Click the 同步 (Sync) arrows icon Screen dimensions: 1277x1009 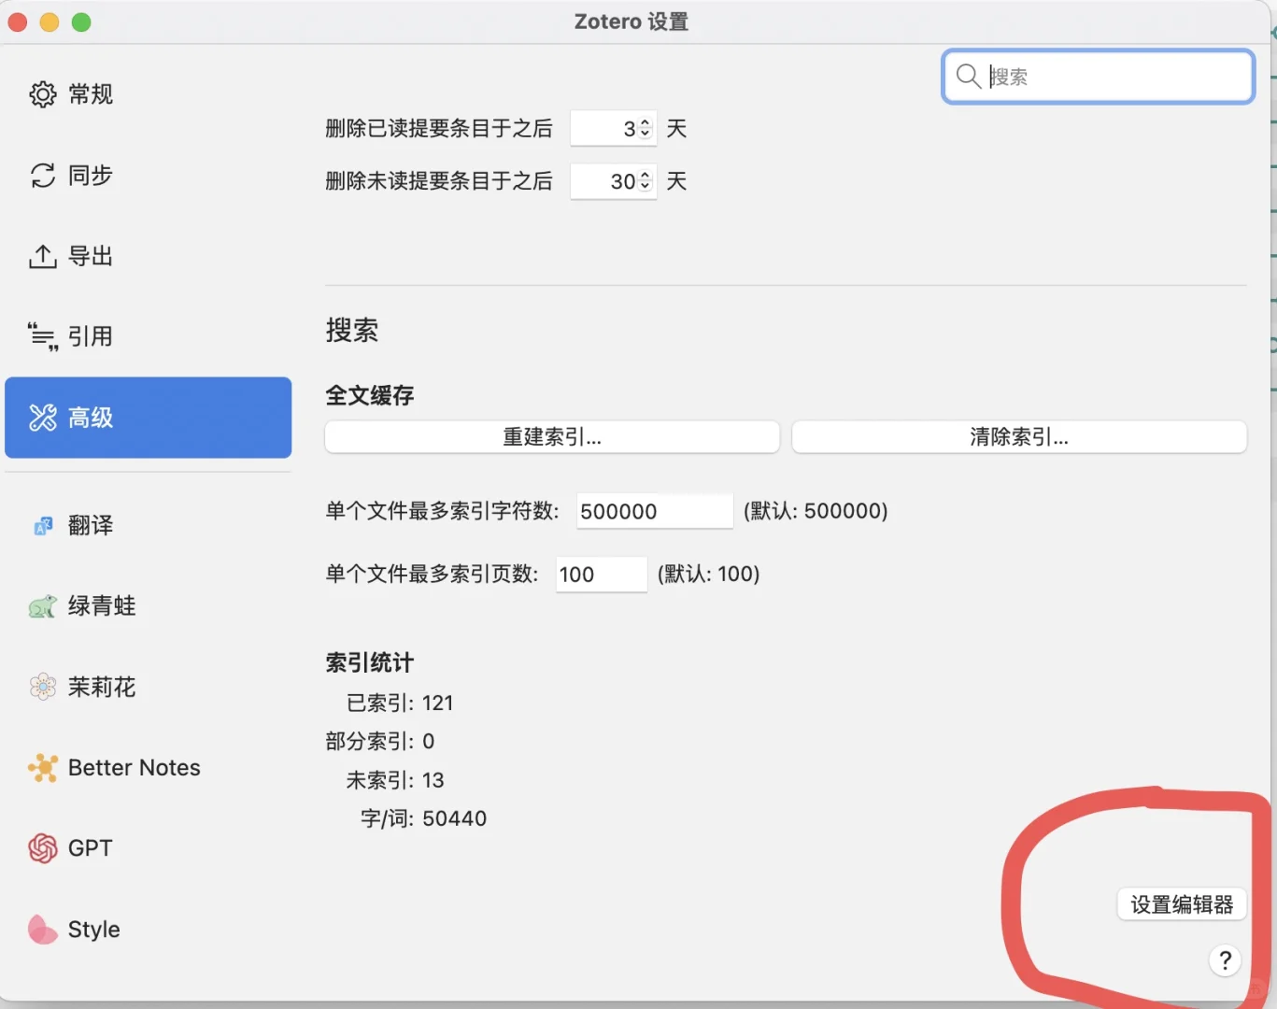42,175
